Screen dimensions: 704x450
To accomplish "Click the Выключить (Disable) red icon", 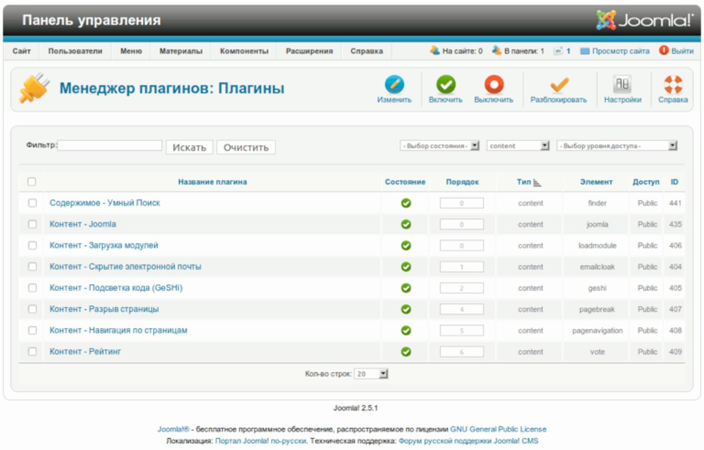I will (493, 85).
